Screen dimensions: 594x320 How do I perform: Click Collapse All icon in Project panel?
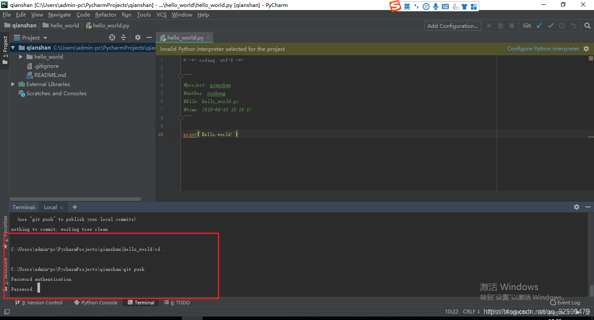123,37
